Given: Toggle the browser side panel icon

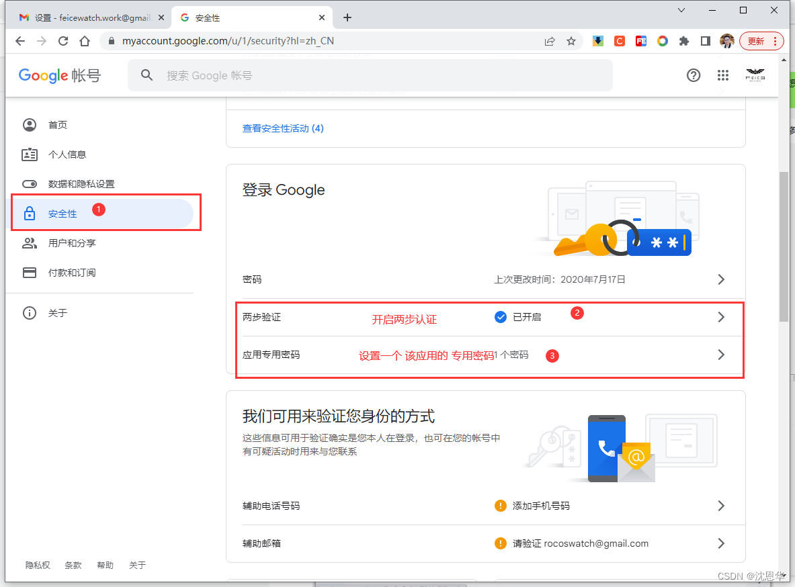Looking at the screenshot, I should coord(705,41).
